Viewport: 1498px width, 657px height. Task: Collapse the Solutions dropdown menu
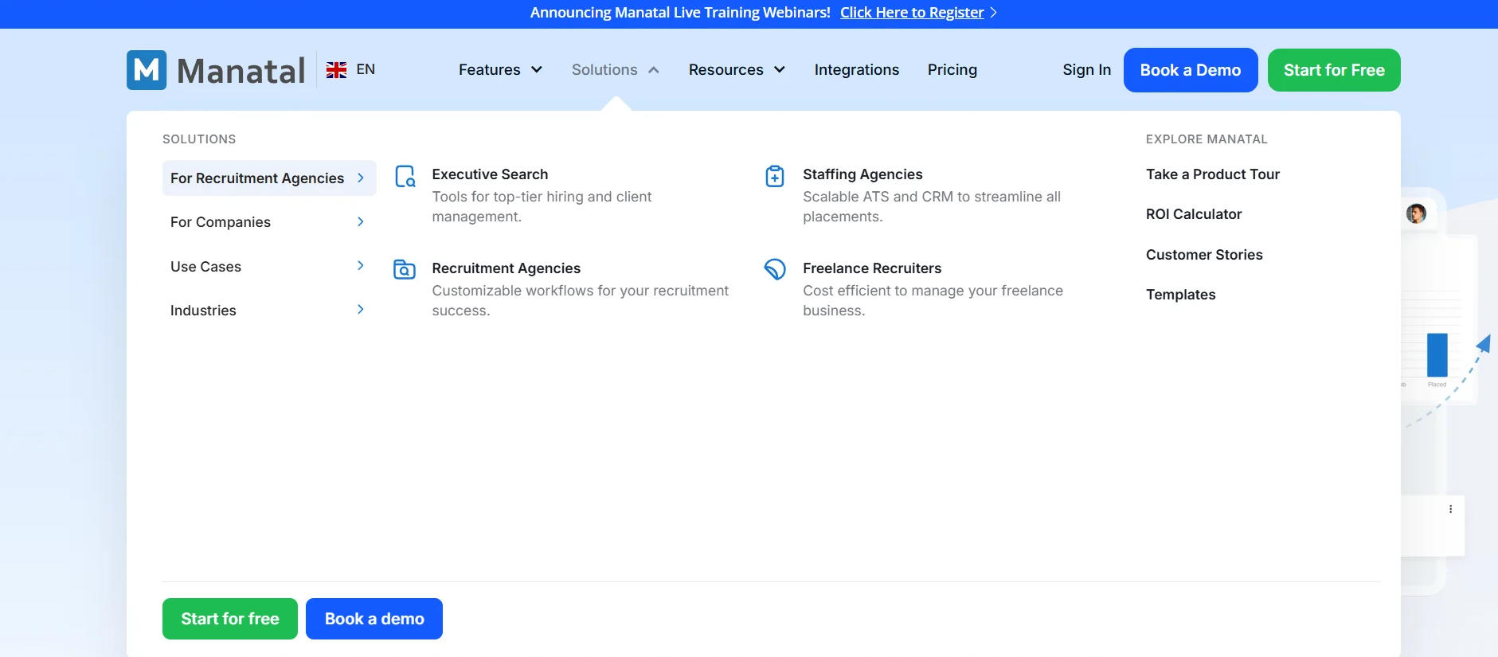[x=616, y=70]
